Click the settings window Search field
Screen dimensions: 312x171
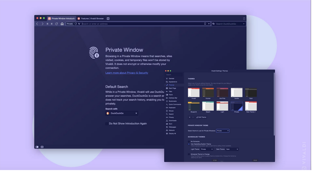click(x=174, y=75)
